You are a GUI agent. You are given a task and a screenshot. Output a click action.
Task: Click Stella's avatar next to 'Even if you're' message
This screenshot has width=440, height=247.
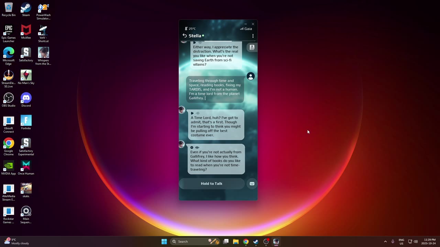[182, 144]
